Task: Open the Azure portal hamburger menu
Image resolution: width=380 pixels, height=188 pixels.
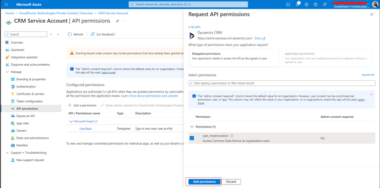Action: 6,5
